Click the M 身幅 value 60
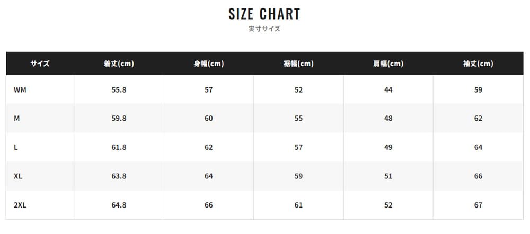 pyautogui.click(x=209, y=119)
